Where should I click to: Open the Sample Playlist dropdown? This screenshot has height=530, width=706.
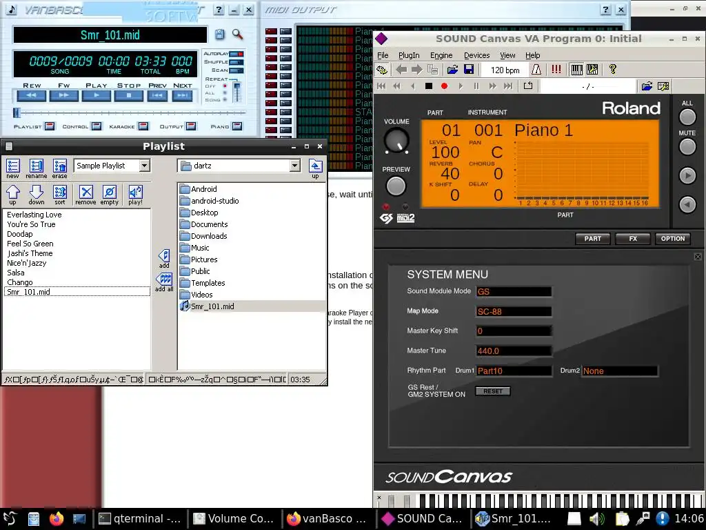[x=144, y=166]
